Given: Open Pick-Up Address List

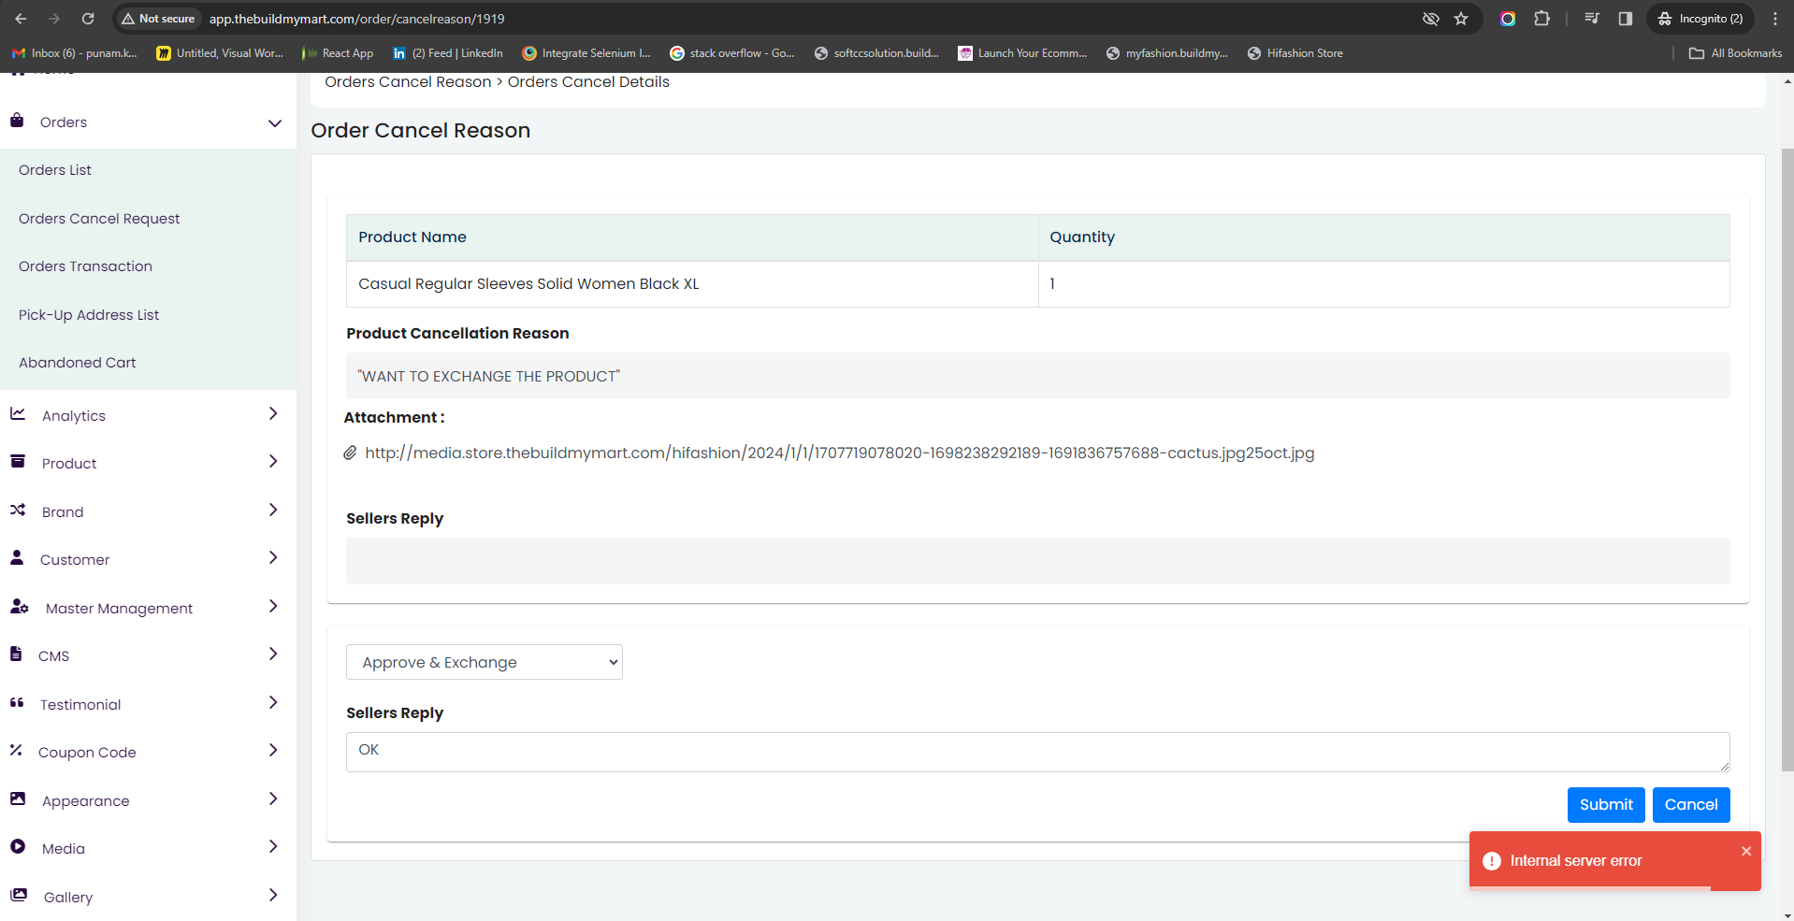Looking at the screenshot, I should click(89, 315).
